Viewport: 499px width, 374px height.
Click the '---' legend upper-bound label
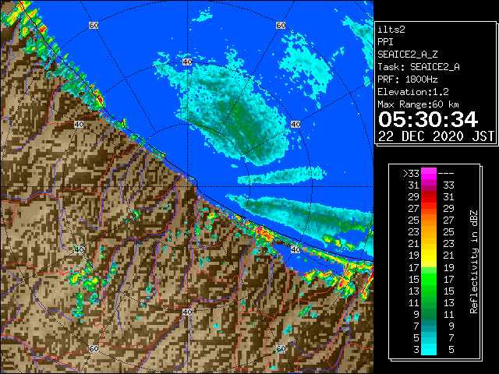click(x=446, y=174)
